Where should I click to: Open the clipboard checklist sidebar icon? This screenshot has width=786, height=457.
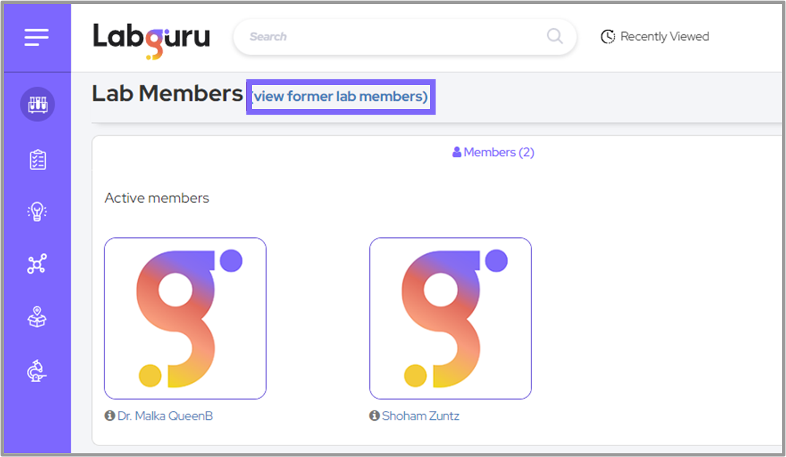(x=37, y=160)
